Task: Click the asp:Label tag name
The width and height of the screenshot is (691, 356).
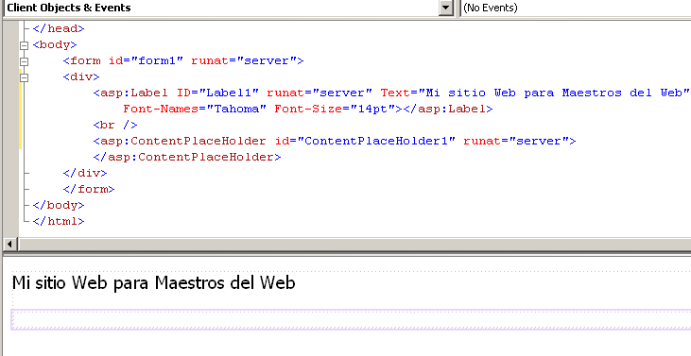Action: (x=134, y=93)
